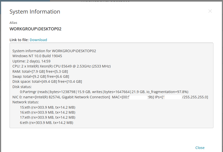
Task: Select the Windows NT 10.0 Build line
Action: [x=37, y=56]
